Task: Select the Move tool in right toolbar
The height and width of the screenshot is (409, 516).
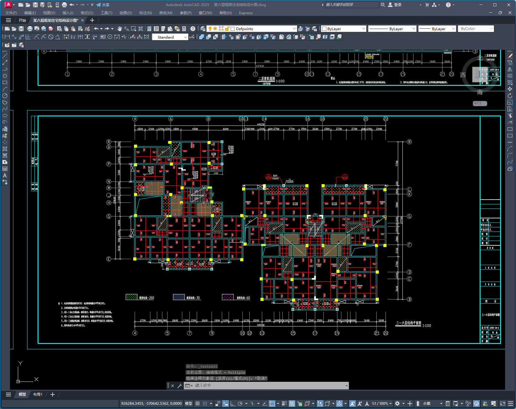Action: tap(510, 89)
